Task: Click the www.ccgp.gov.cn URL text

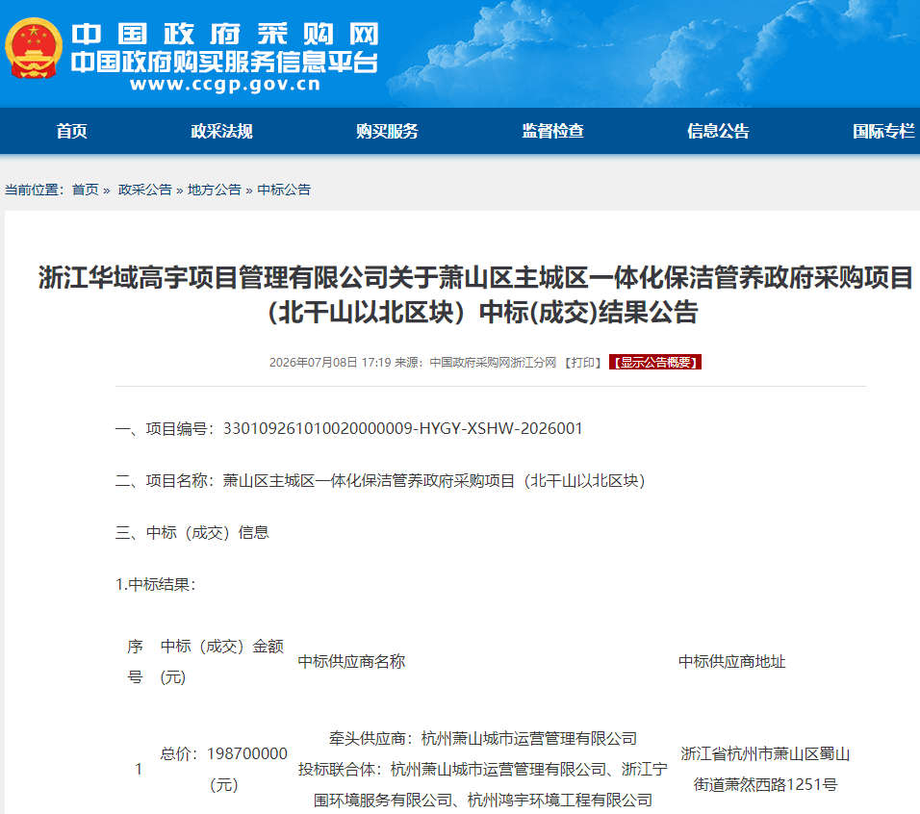Action: tap(225, 84)
